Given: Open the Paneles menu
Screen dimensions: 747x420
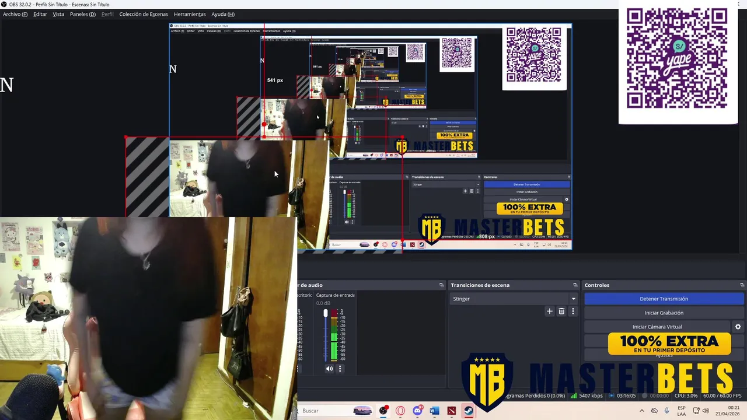Looking at the screenshot, I should 83,14.
